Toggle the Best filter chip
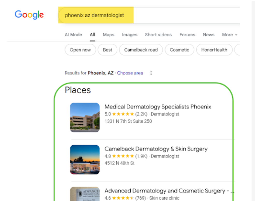255x201 pixels. point(107,50)
